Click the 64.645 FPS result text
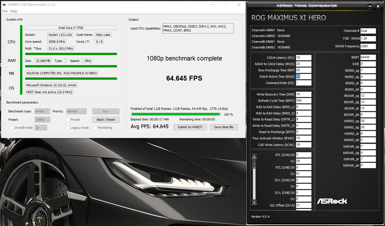 pyautogui.click(x=184, y=78)
